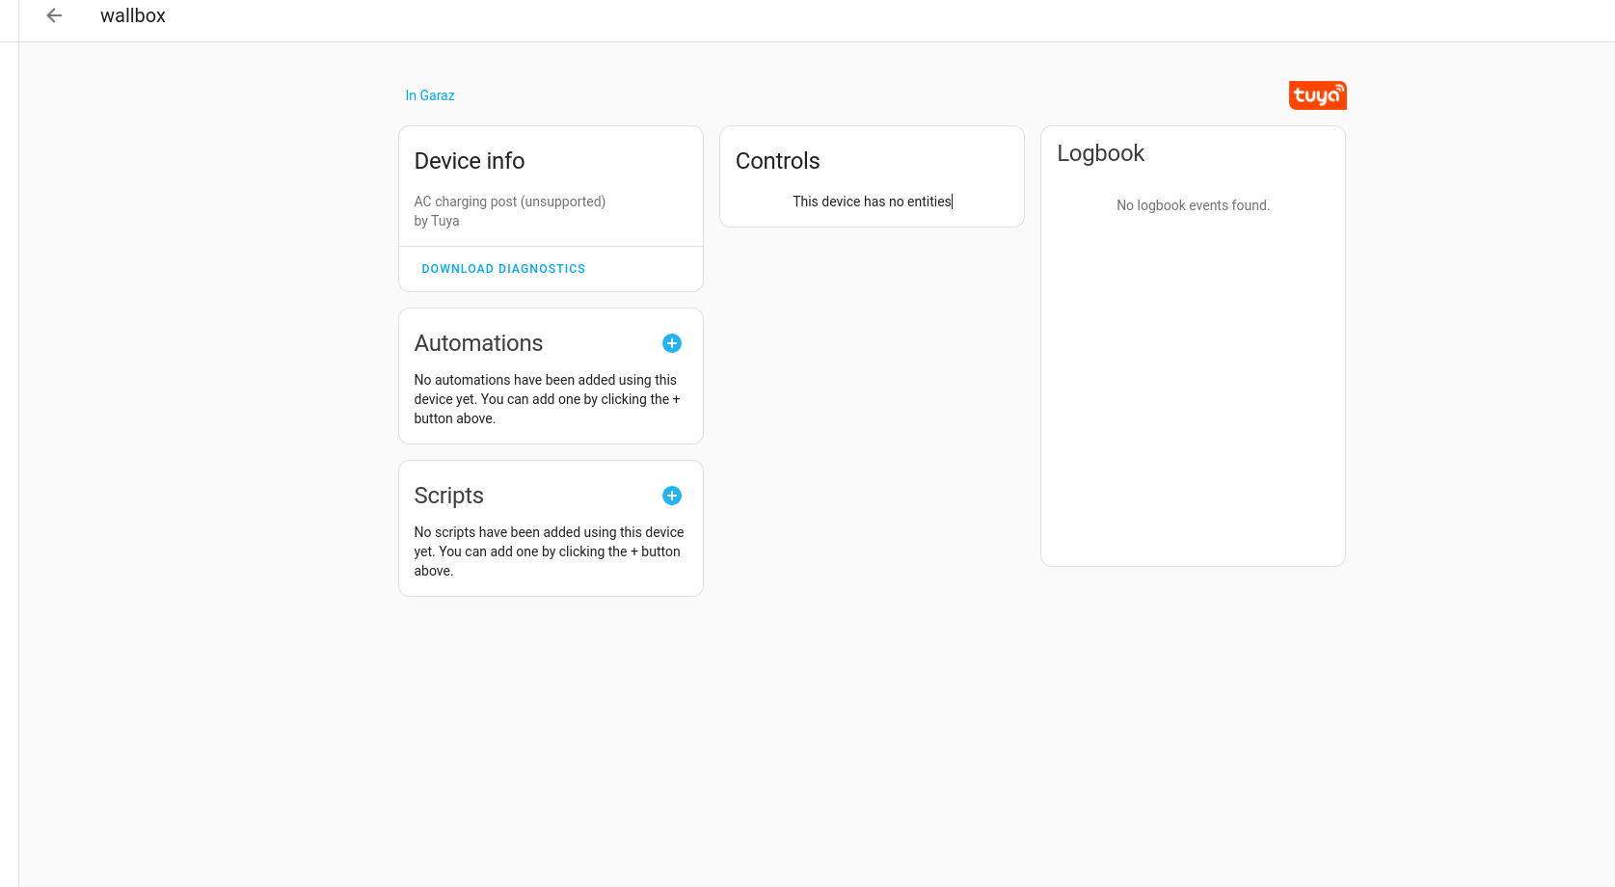This screenshot has width=1615, height=887.
Task: Click inside the Logbook card area
Action: [x=1193, y=386]
